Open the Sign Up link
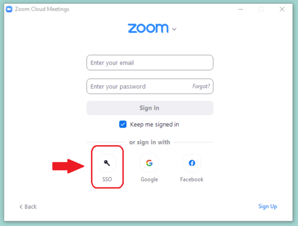 pos(268,206)
